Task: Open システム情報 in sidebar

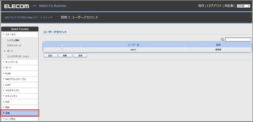Action: click(13, 40)
